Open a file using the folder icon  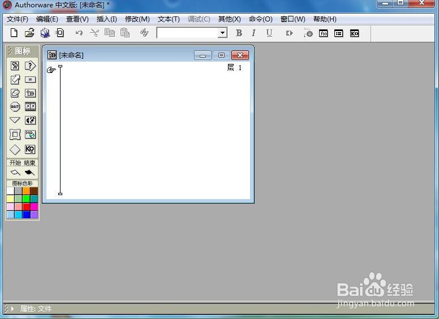(x=29, y=33)
